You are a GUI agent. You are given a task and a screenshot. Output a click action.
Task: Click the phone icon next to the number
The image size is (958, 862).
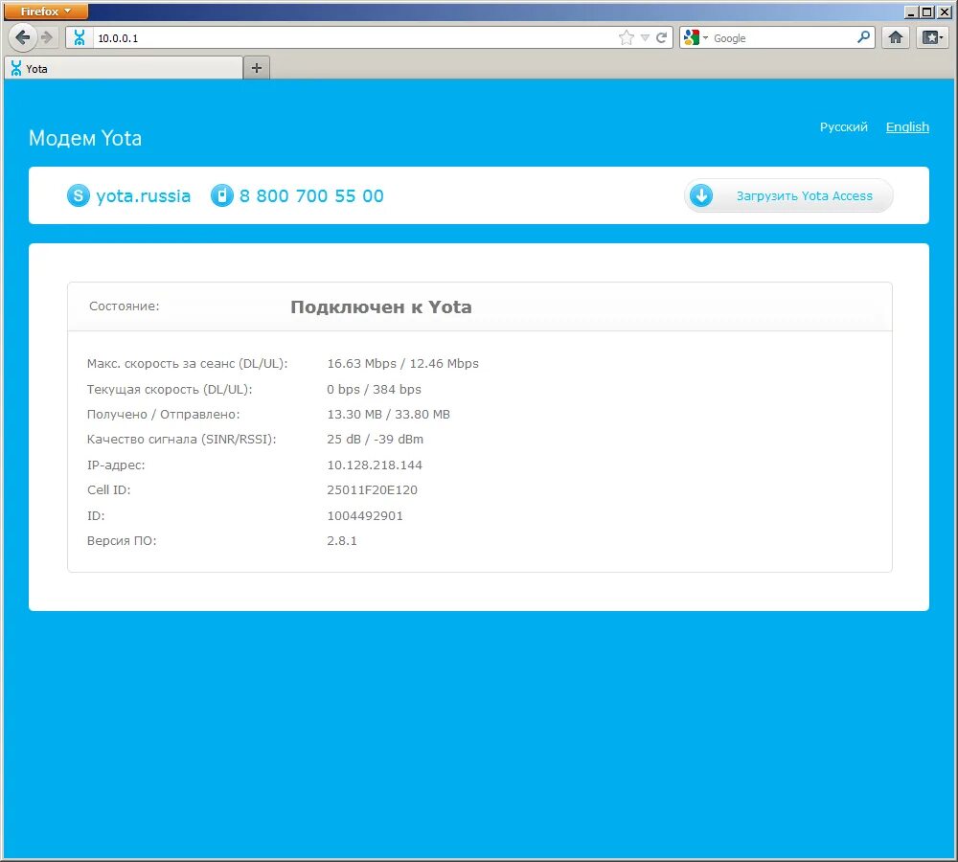click(x=222, y=195)
